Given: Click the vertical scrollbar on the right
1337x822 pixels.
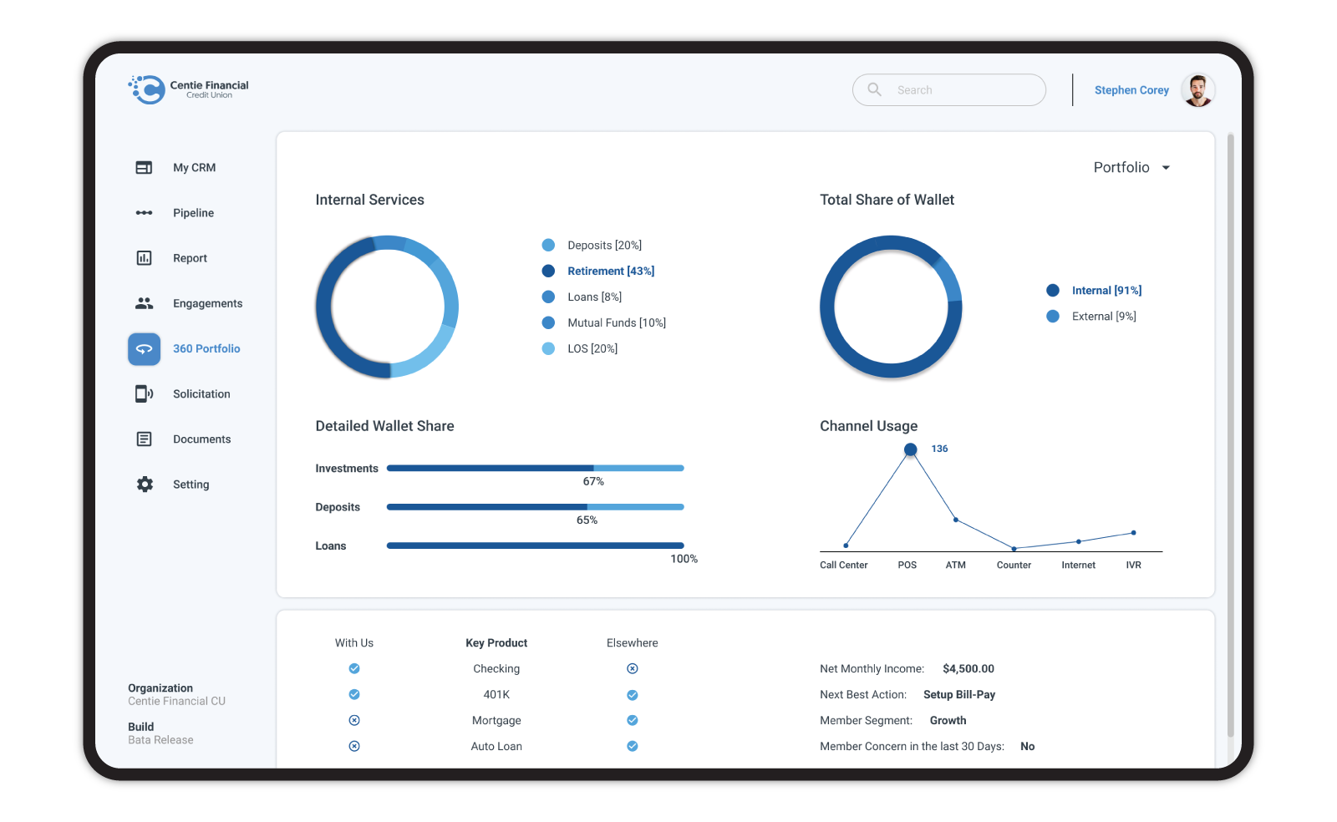Looking at the screenshot, I should pos(1230,434).
